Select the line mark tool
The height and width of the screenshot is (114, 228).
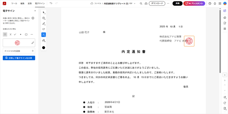click(32, 34)
